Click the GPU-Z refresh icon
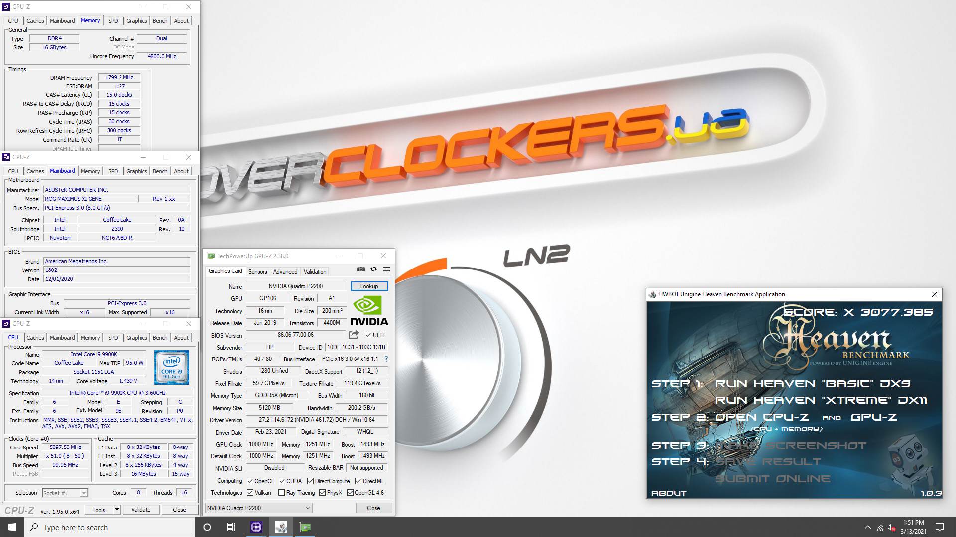This screenshot has width=956, height=537. [x=373, y=269]
